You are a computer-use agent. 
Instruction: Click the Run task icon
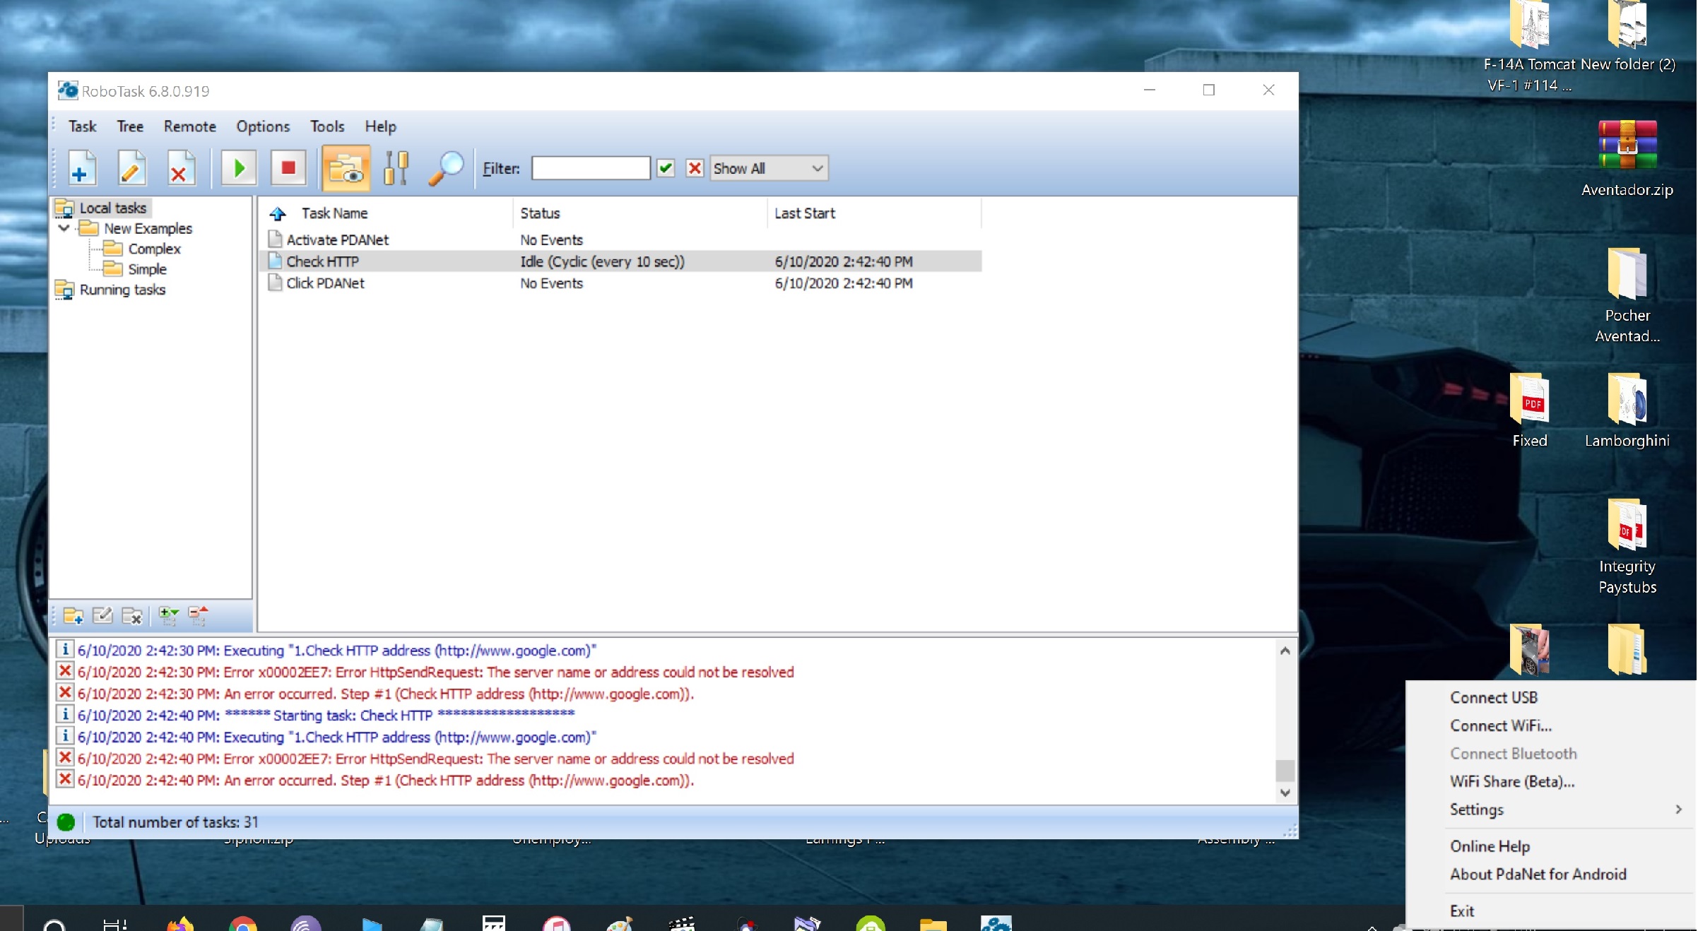[x=237, y=169]
